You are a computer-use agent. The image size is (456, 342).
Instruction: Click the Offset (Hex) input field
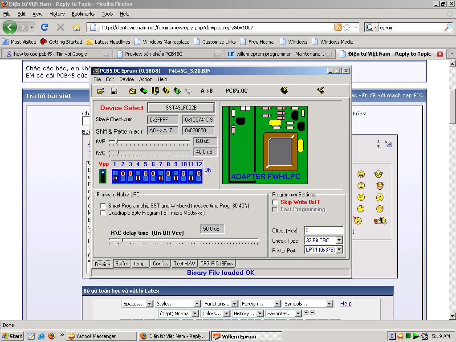[323, 230]
